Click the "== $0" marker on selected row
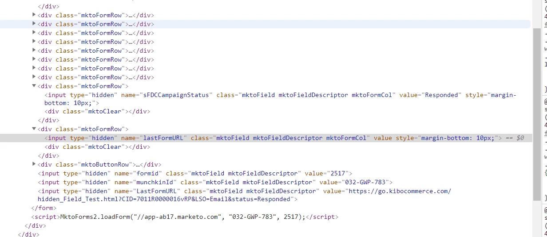 pos(515,138)
